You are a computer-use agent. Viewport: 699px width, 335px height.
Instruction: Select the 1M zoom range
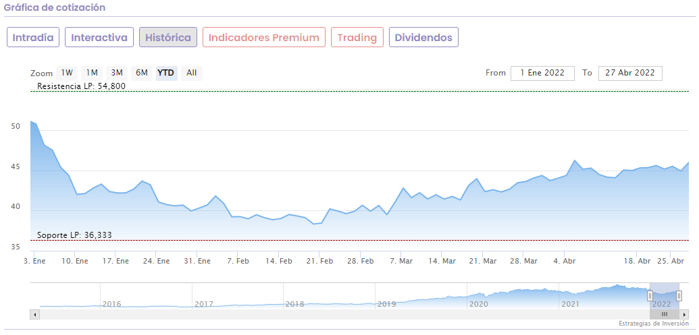click(92, 73)
